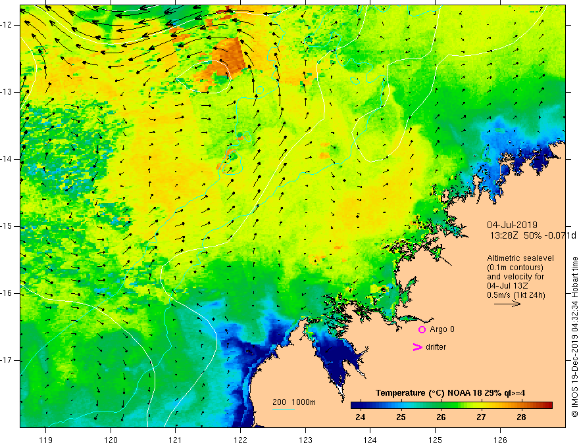
Task: Click the 'Temperature (°C) NOAA 18 29% ql>=4' title
Action: coord(451,393)
